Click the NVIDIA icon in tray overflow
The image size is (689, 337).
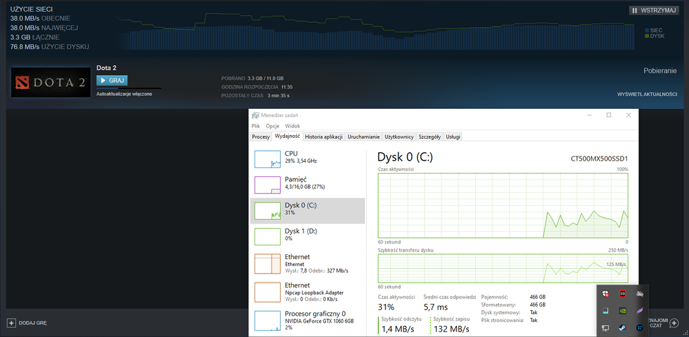(622, 310)
